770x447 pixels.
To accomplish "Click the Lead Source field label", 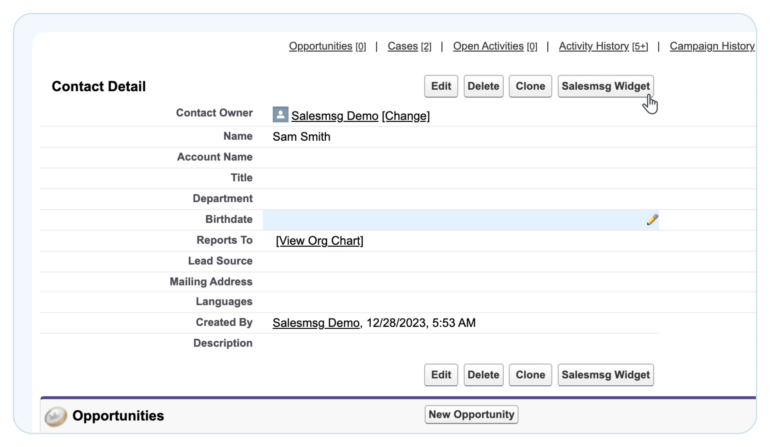I will tap(220, 261).
